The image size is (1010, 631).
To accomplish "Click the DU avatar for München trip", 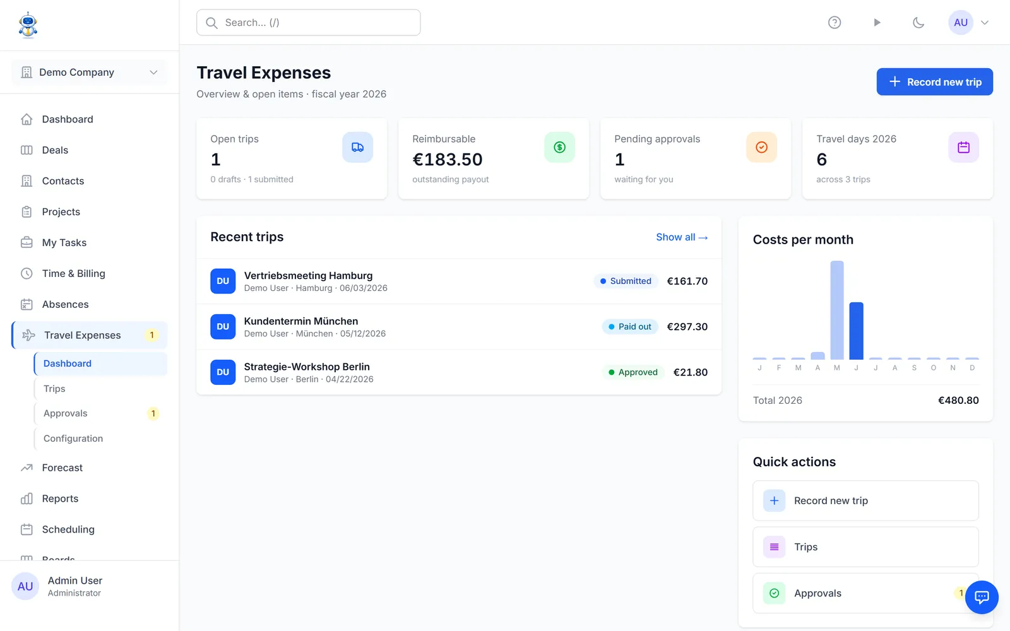I will click(223, 327).
